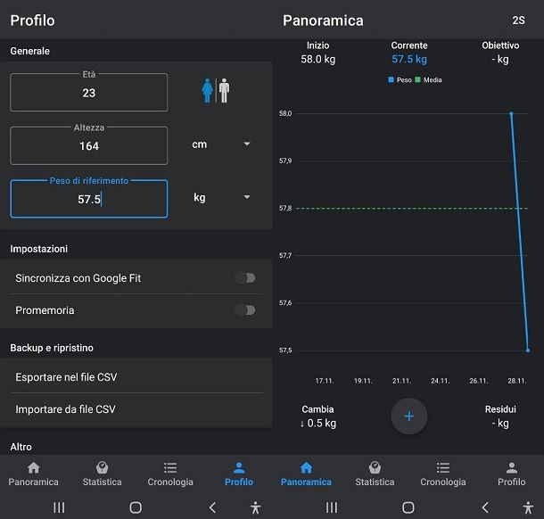Screen dimensions: 544x519
Task: Tap home nav icon on right screen
Action: 408,507
